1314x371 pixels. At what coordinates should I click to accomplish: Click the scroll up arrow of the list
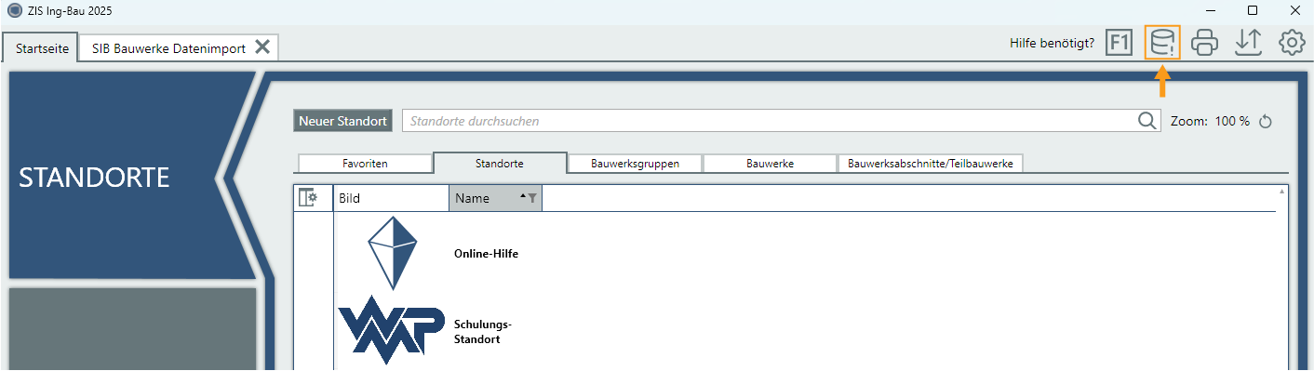(x=1282, y=191)
